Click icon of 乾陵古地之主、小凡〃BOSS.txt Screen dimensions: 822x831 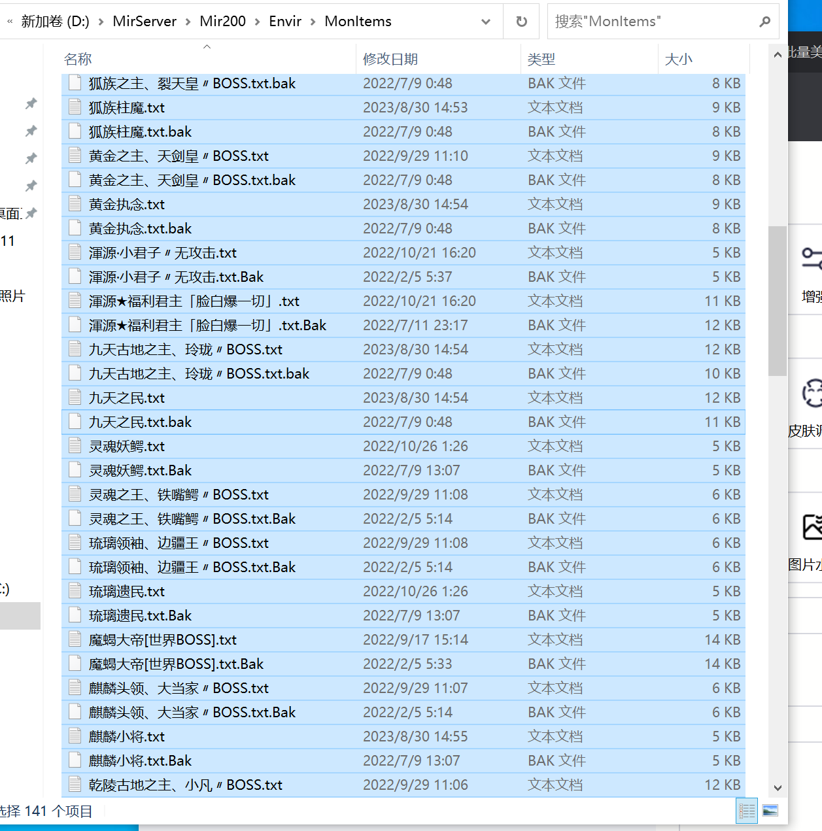75,785
